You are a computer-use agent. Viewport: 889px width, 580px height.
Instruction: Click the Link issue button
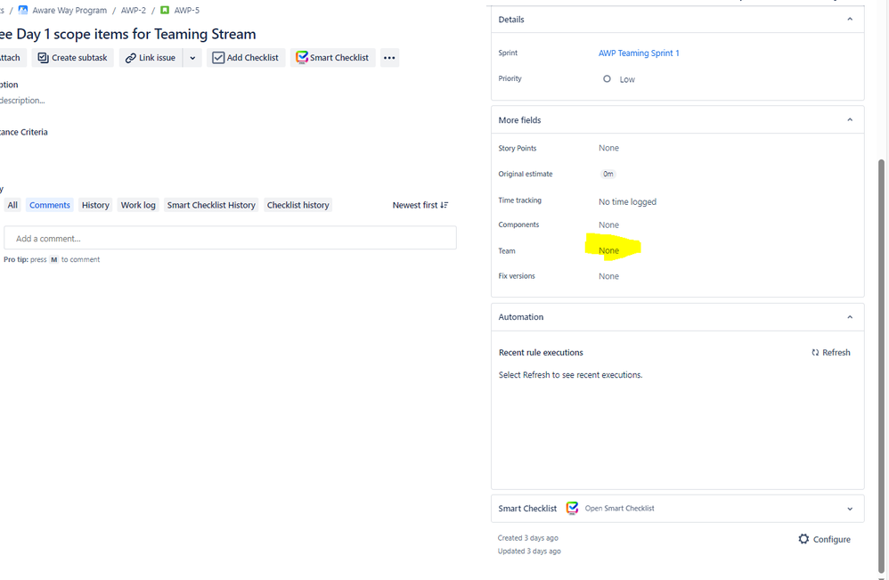(x=151, y=58)
